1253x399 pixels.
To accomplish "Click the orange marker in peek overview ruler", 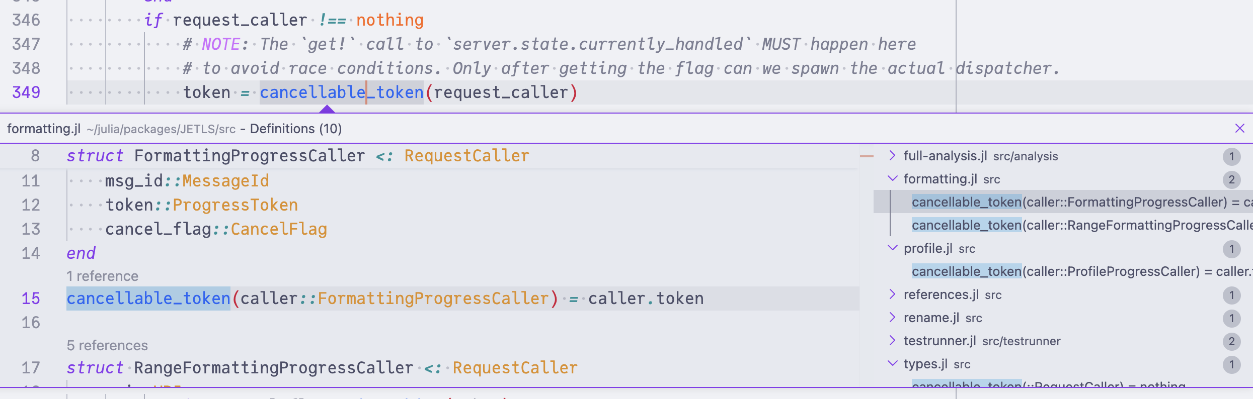I will (867, 156).
